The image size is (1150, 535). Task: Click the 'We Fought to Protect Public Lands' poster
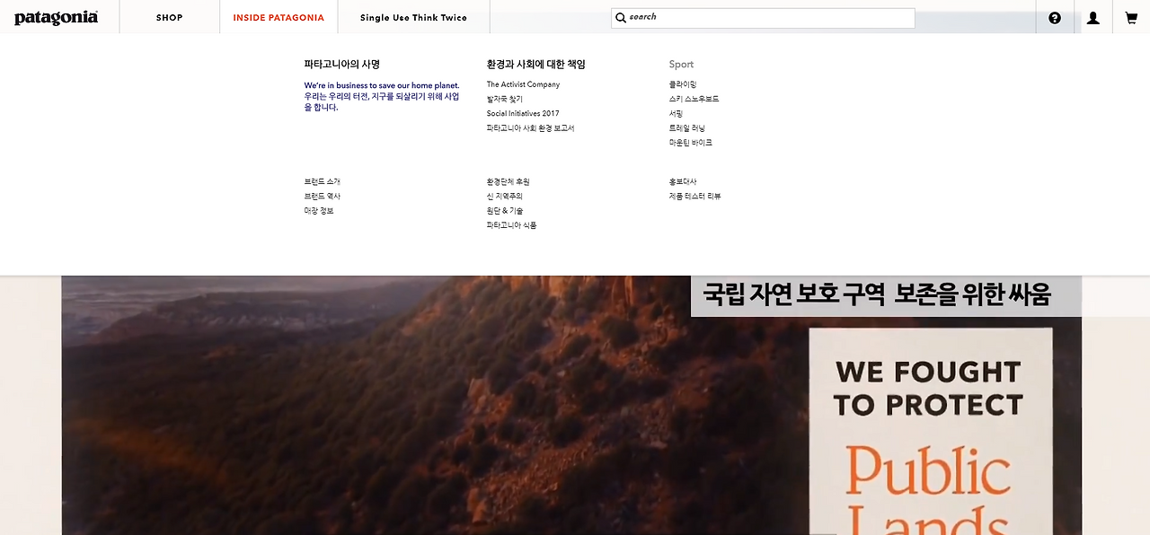(x=931, y=432)
